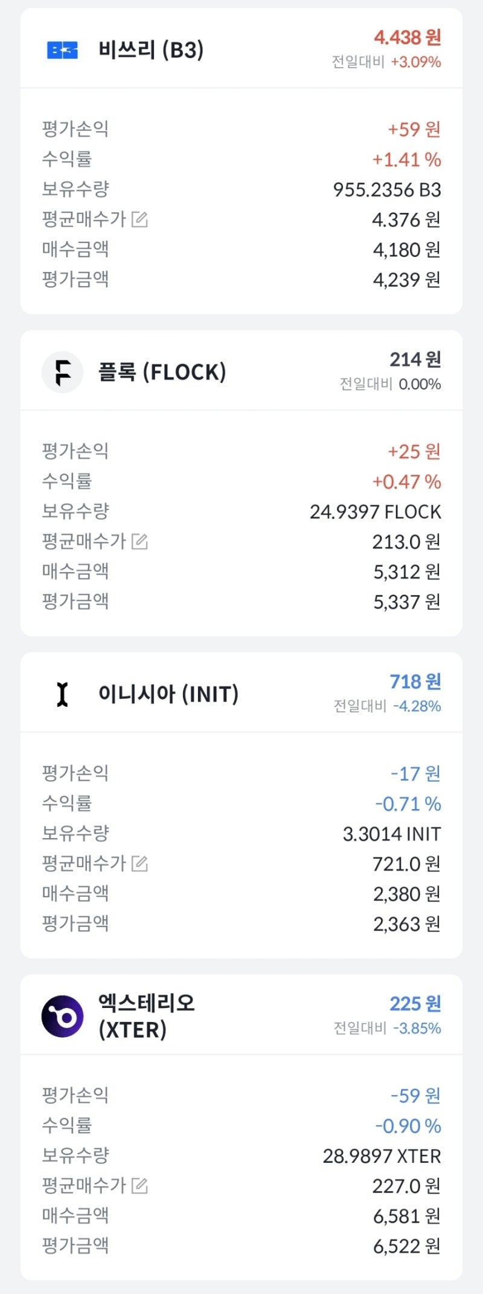The width and height of the screenshot is (483, 1294).
Task: Click the FLOCK coin logo icon
Action: [x=62, y=372]
